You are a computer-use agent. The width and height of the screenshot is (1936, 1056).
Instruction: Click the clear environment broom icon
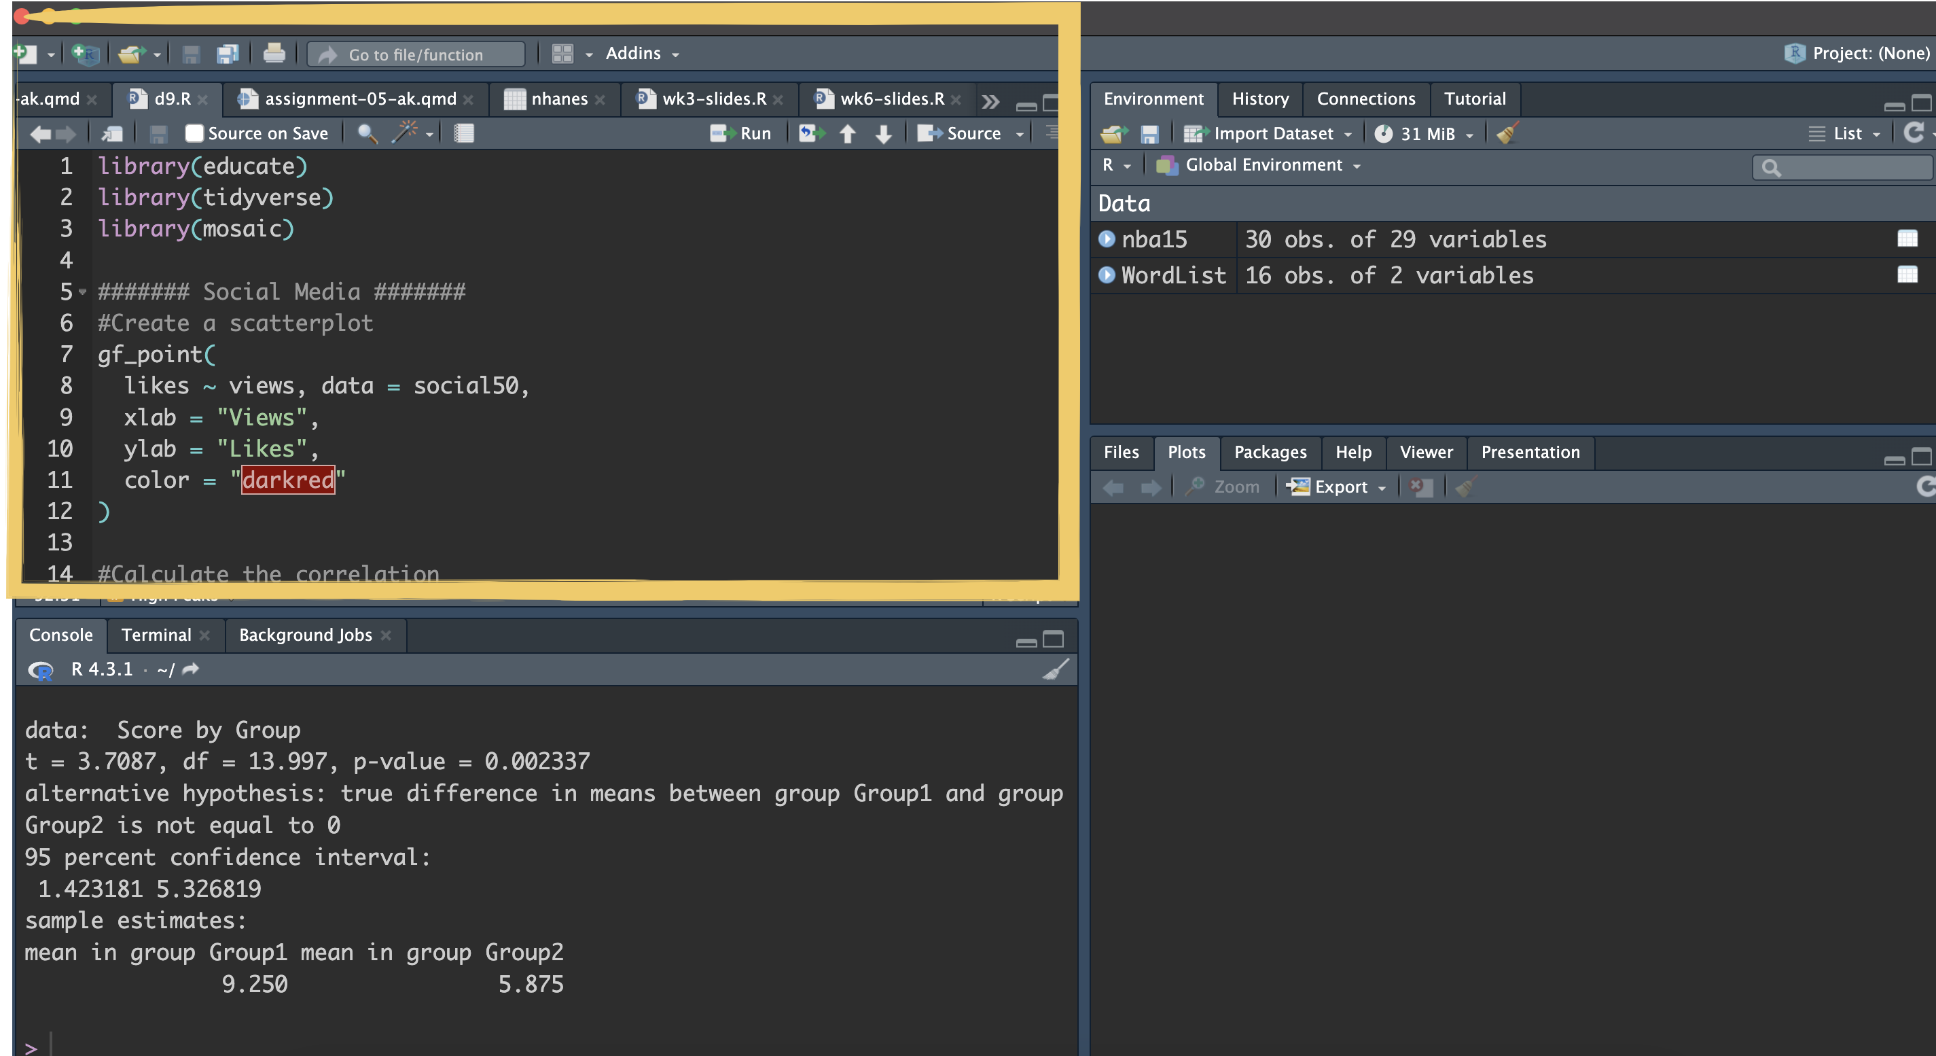point(1507,134)
